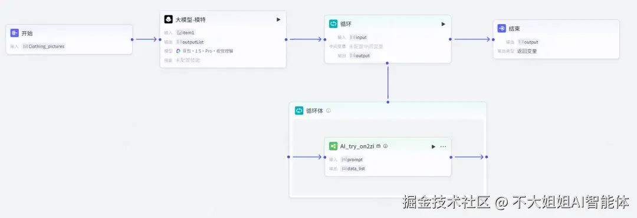The height and width of the screenshot is (218, 637).
Task: Click the 大模型-模特 node title
Action: [x=190, y=19]
